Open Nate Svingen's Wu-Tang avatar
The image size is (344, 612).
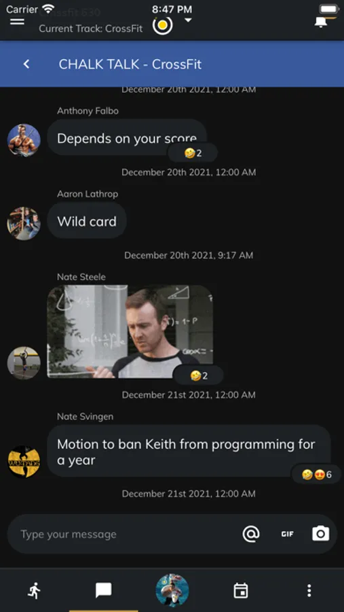click(x=24, y=462)
